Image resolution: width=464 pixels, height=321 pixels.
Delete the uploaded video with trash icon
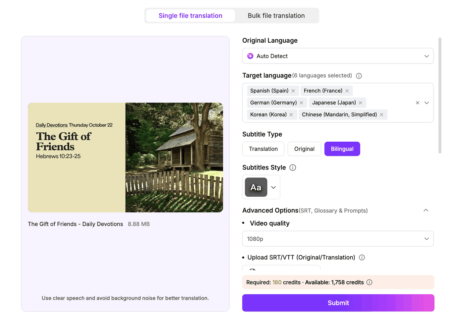point(212,114)
